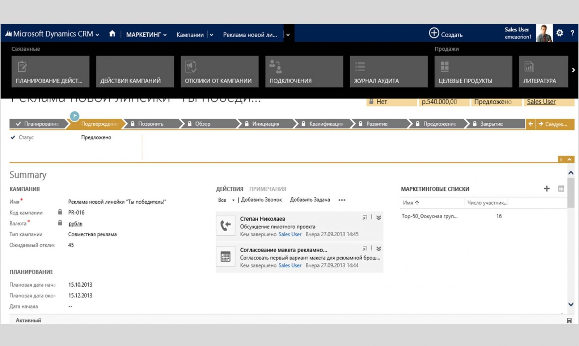Open the МАРКЕТИНГ menu

[144, 34]
